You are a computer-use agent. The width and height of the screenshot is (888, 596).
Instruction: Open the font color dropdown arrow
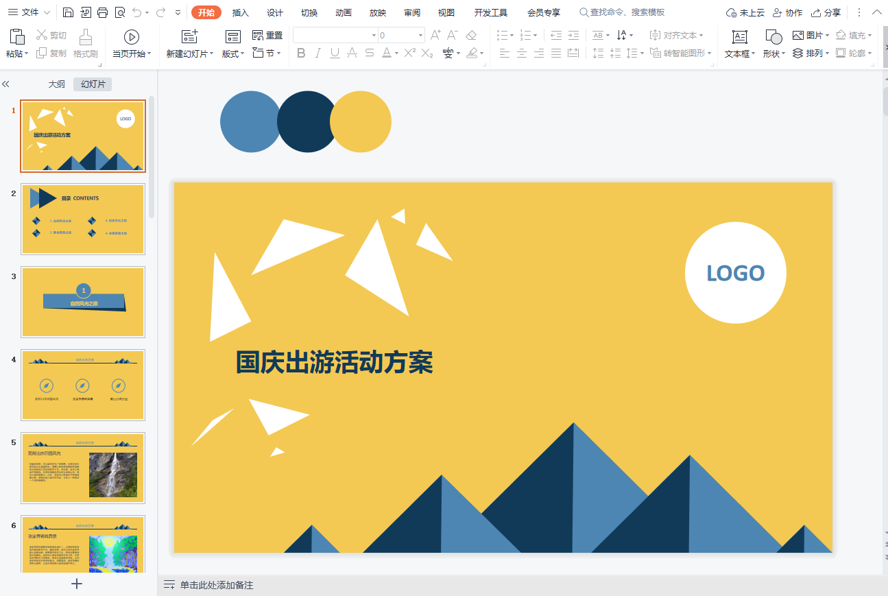(x=397, y=53)
